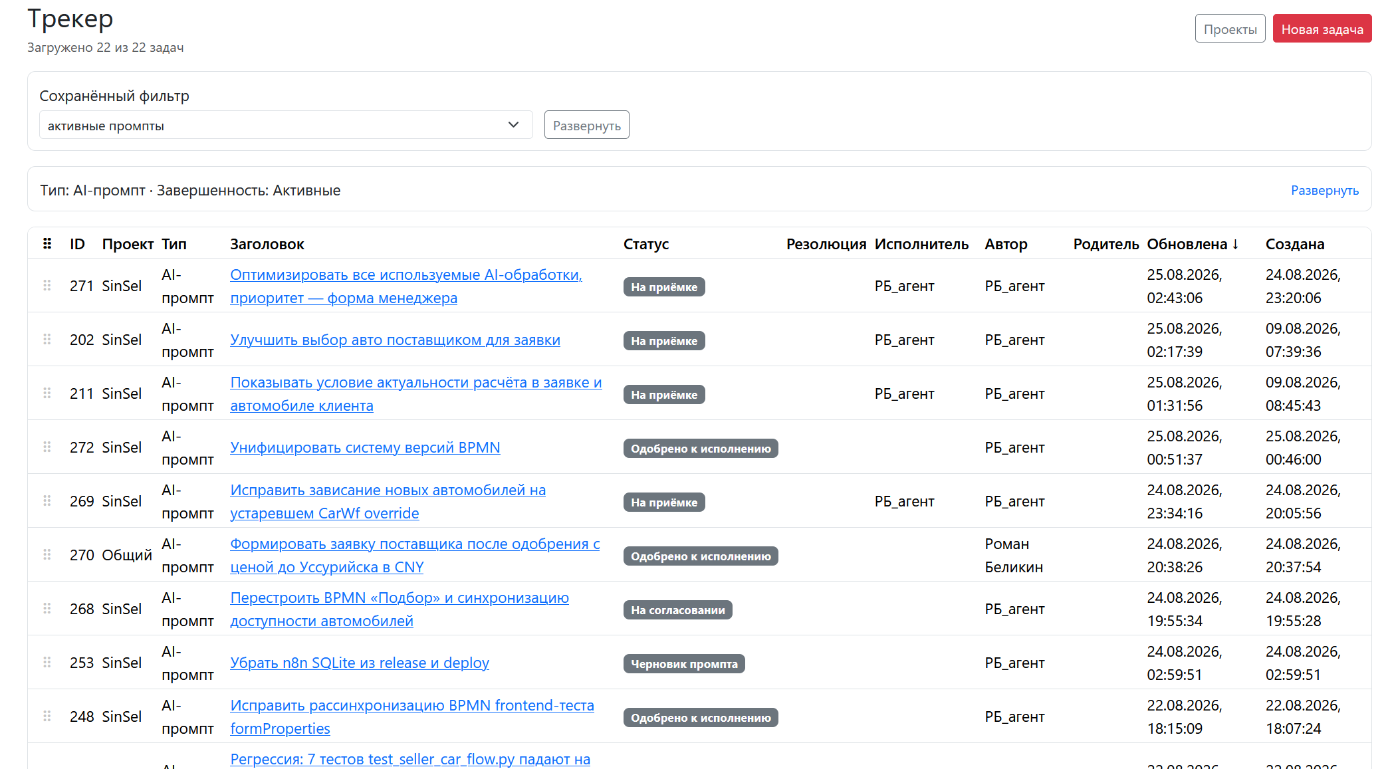This screenshot has width=1390, height=769.
Task: Click filter summary 'Тип: AI-промпт · Завершенность: Активные'
Action: (x=190, y=190)
